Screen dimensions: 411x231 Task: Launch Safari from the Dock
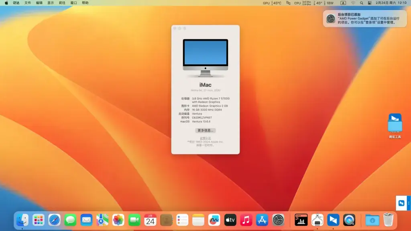54,220
